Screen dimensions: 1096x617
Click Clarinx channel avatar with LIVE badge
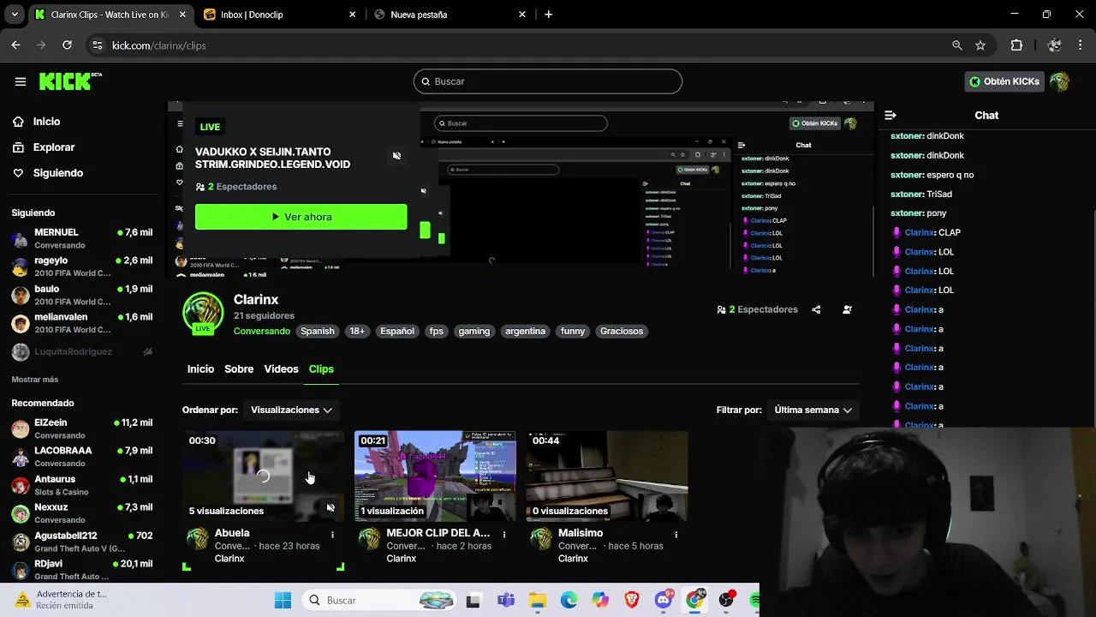[203, 313]
